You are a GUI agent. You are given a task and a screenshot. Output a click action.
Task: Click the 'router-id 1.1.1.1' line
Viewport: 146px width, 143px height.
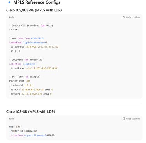click(22, 85)
